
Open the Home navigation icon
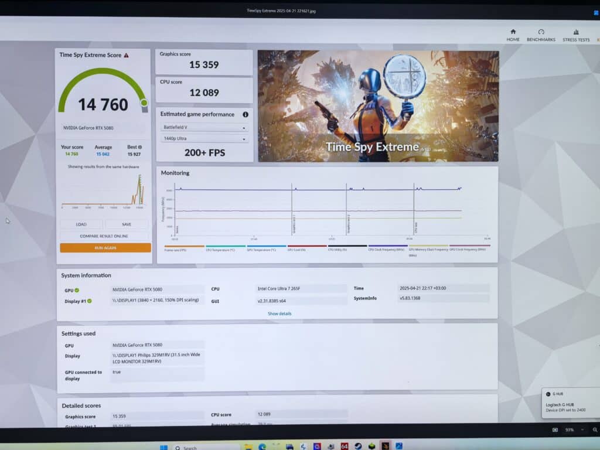513,32
